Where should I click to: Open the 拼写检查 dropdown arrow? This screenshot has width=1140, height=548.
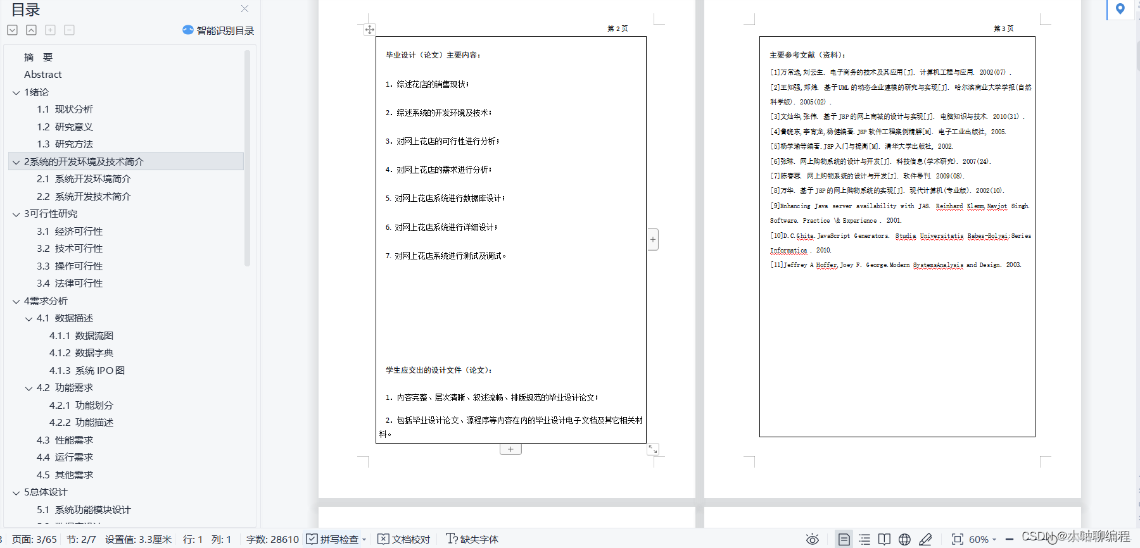coord(364,539)
